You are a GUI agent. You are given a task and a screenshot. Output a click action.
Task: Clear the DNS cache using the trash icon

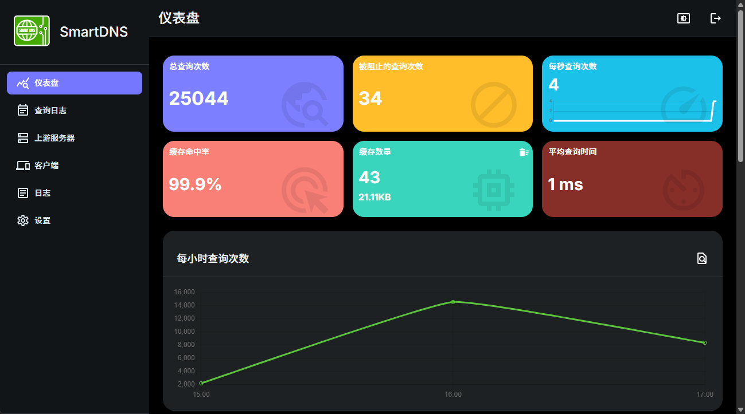523,151
